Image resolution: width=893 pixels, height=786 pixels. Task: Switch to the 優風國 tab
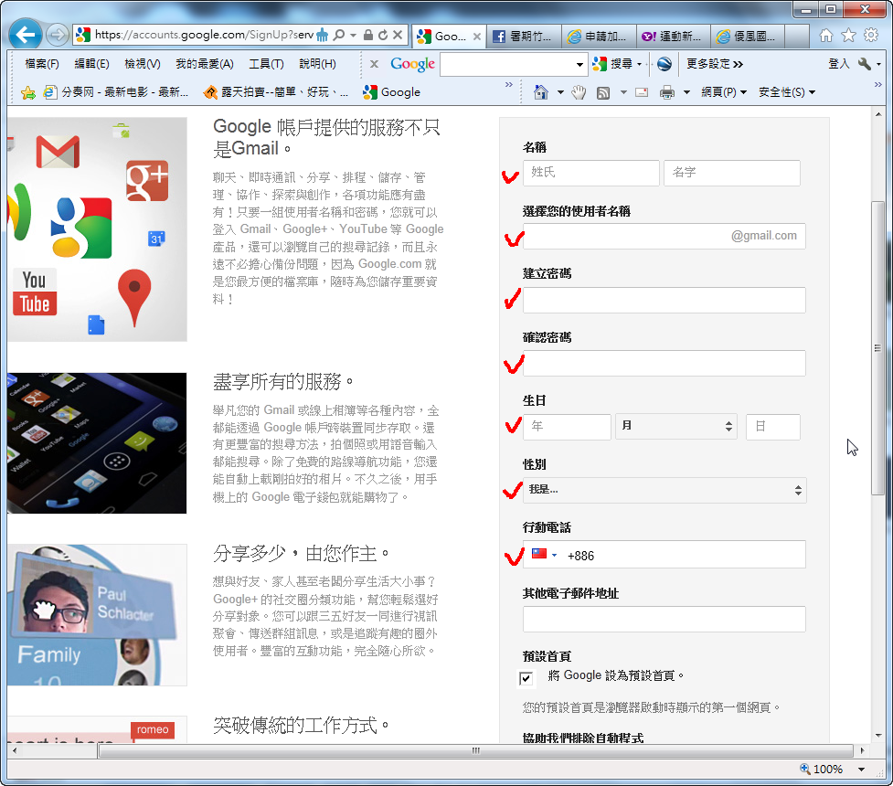point(747,37)
